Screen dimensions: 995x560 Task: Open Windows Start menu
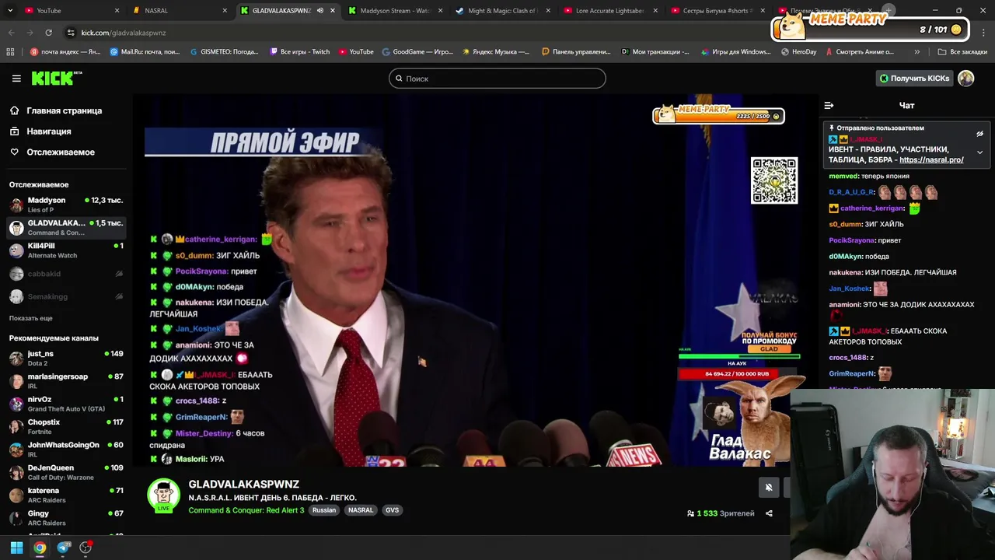[x=16, y=548]
